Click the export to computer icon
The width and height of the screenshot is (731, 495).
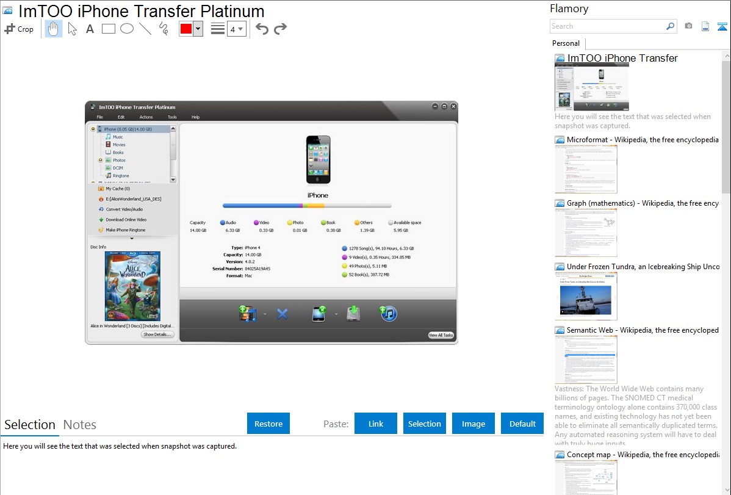353,314
